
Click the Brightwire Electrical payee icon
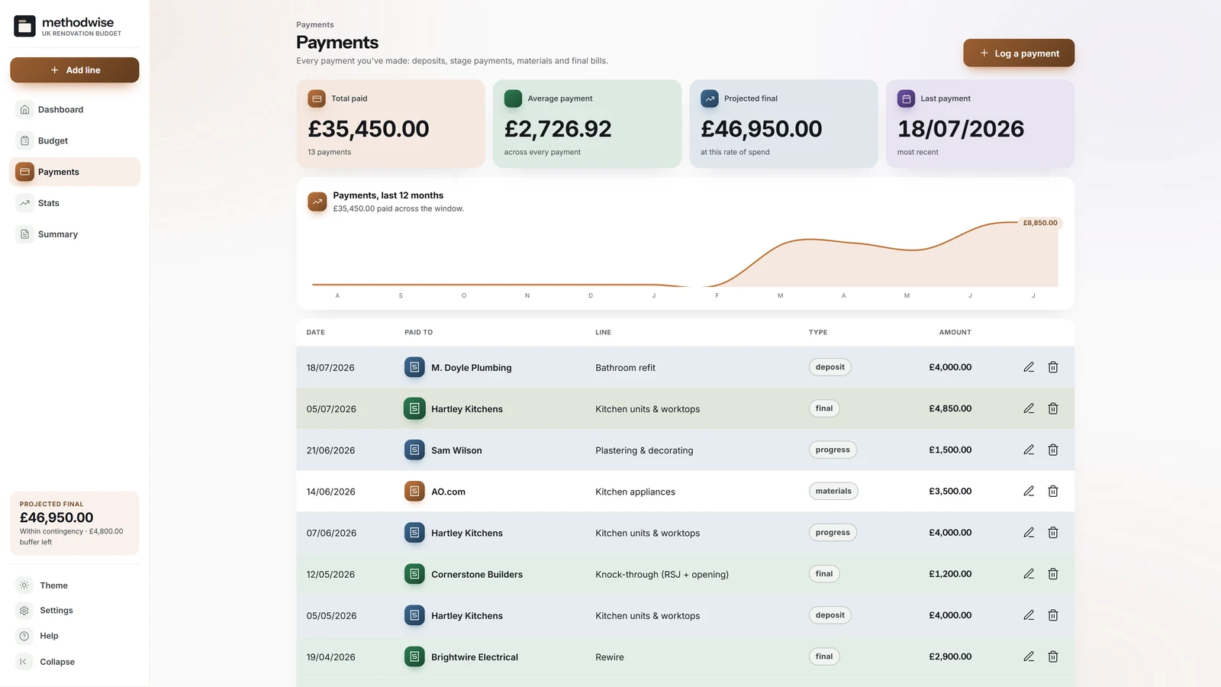(x=414, y=656)
